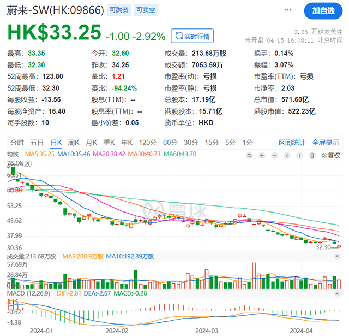The width and height of the screenshot is (349, 336).
Task: Open 全屏显示 fullscreen view
Action: (326, 142)
